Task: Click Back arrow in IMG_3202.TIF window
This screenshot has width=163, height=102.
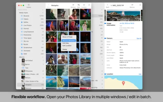Action: [x=107, y=5]
